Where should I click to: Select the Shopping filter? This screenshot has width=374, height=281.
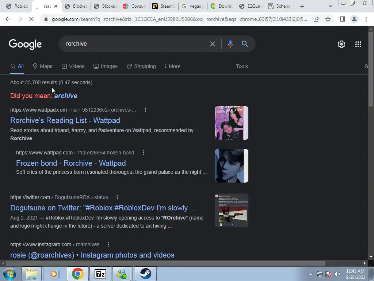(141, 66)
